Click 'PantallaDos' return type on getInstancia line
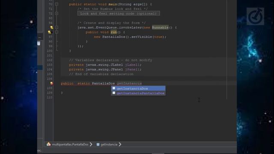The height and width of the screenshot is (154, 274). [x=103, y=83]
